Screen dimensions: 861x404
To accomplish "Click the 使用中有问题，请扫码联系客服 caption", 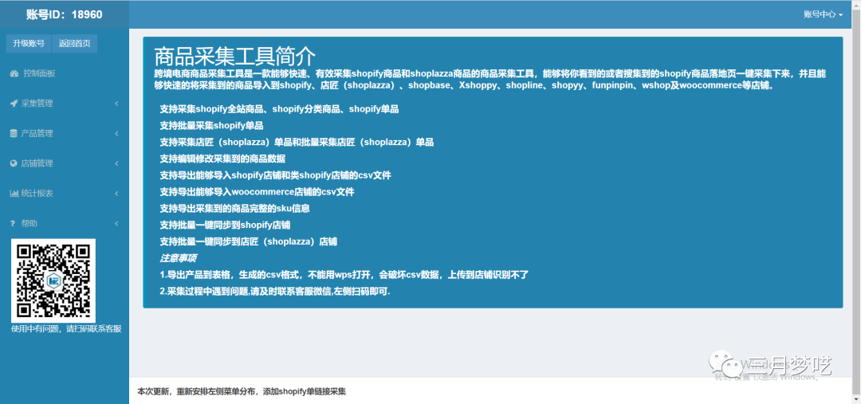I will coord(66,329).
